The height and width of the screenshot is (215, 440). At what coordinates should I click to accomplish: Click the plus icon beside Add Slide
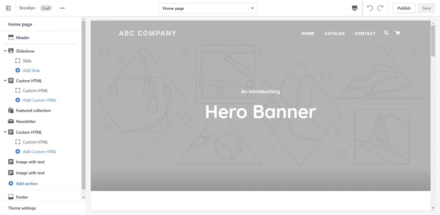[18, 71]
